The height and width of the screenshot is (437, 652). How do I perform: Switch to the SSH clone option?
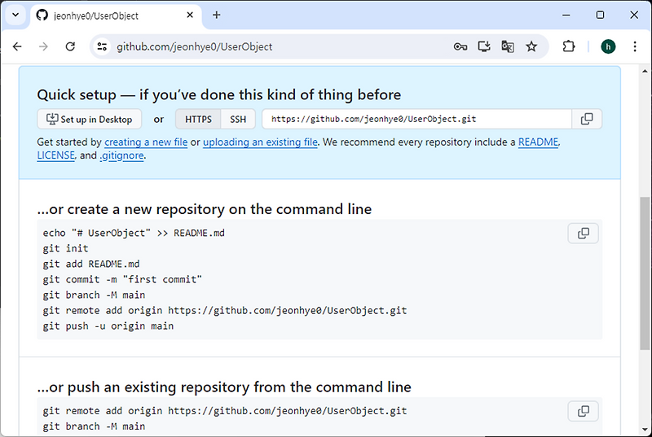238,119
